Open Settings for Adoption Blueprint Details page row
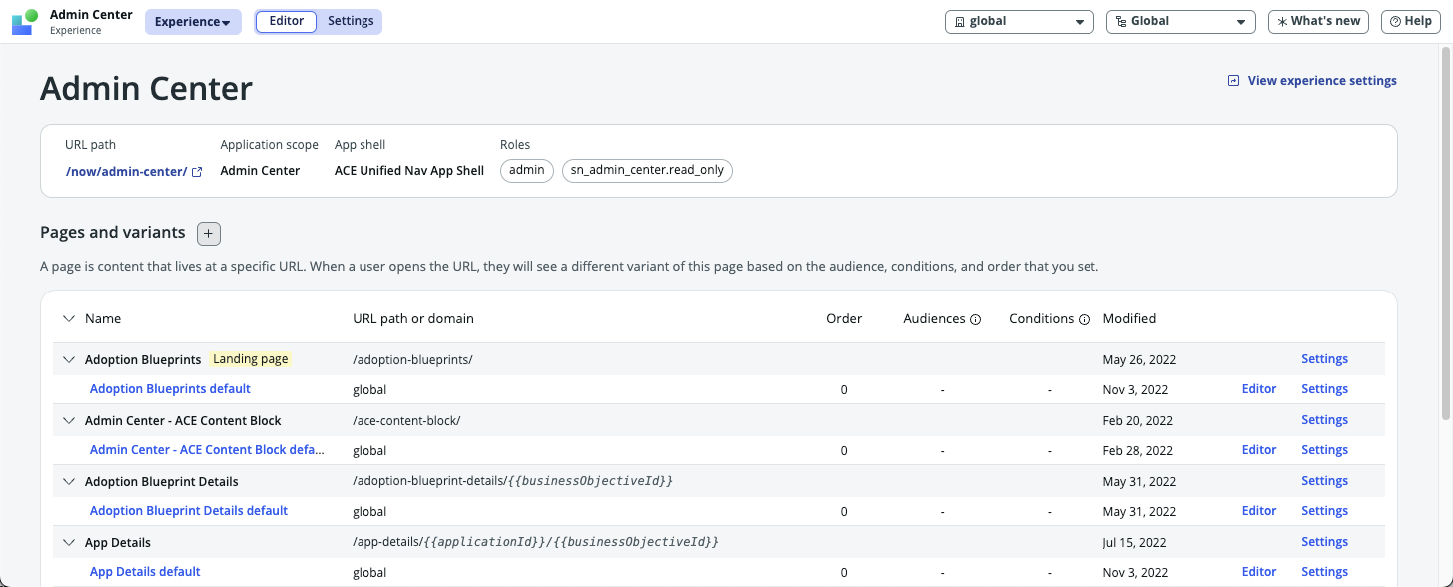Viewport: 1453px width, 587px height. click(x=1324, y=481)
